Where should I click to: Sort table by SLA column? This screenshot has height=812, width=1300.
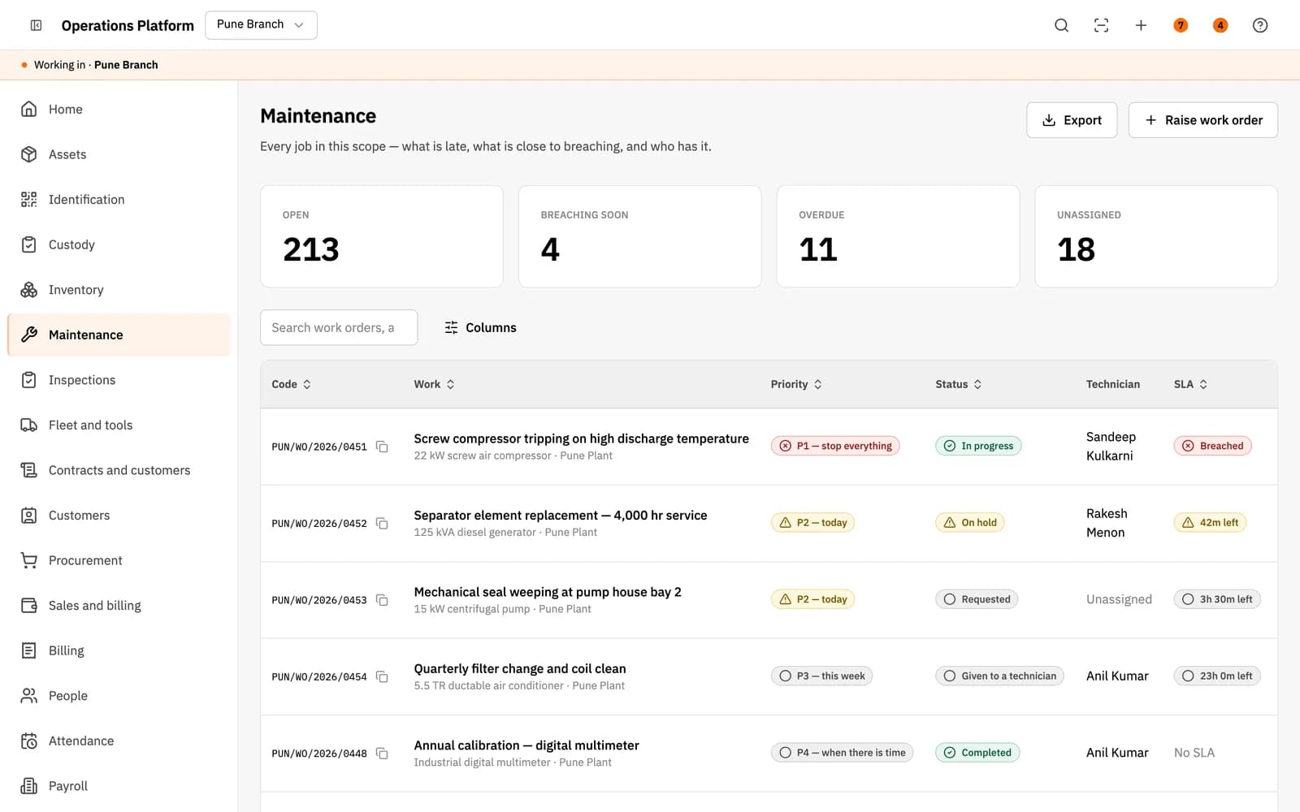tap(1190, 384)
